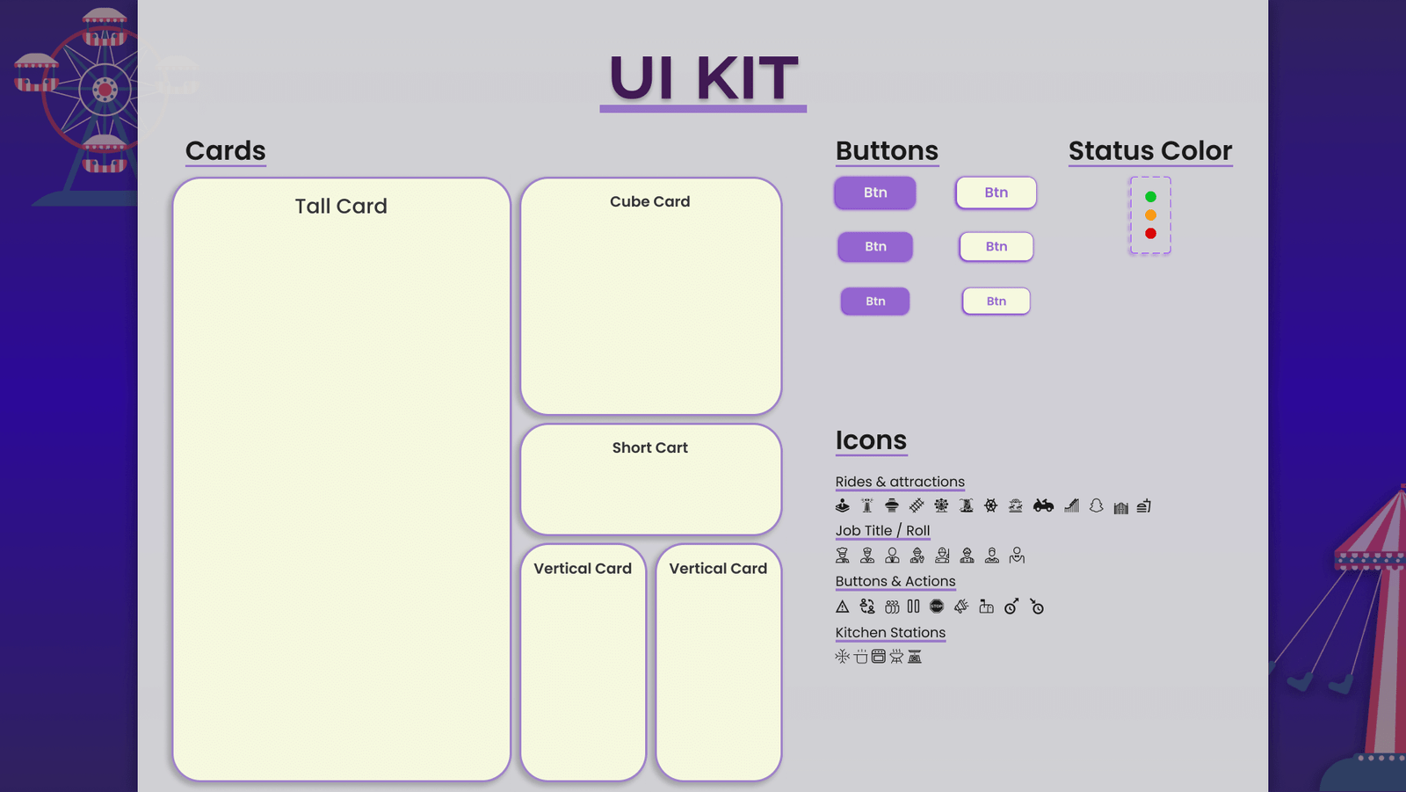This screenshot has height=792, width=1406.
Task: Click the Ferris wheel ride icon
Action: pos(941,505)
